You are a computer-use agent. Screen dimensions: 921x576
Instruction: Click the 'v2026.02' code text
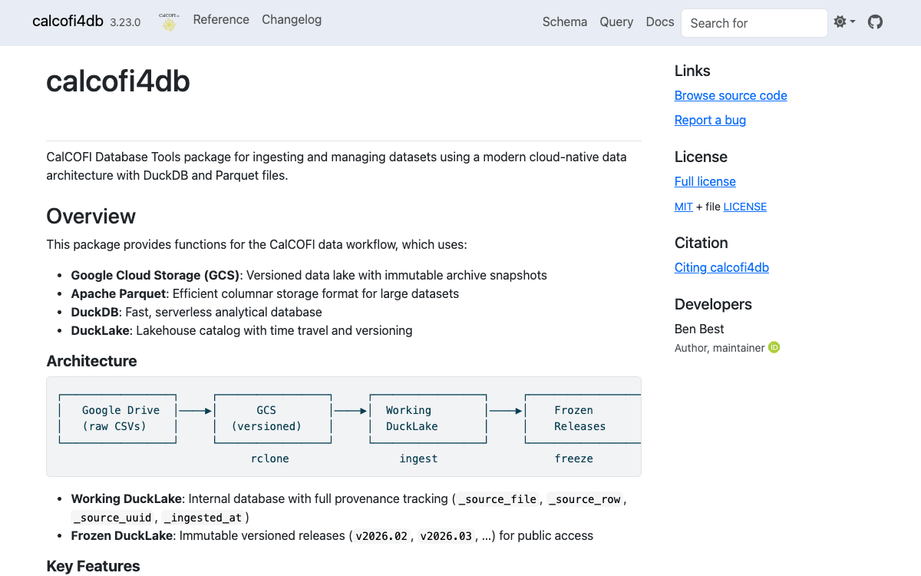(x=381, y=536)
